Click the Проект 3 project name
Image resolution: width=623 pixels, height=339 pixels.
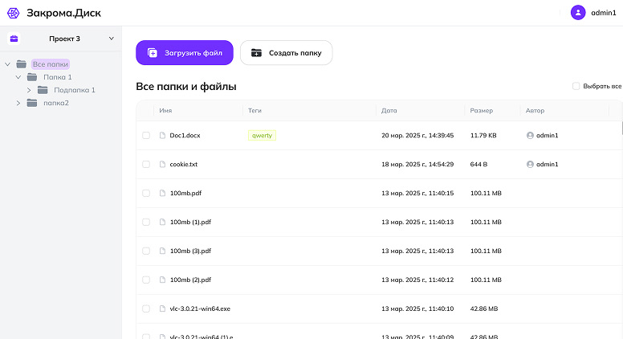[x=64, y=39]
